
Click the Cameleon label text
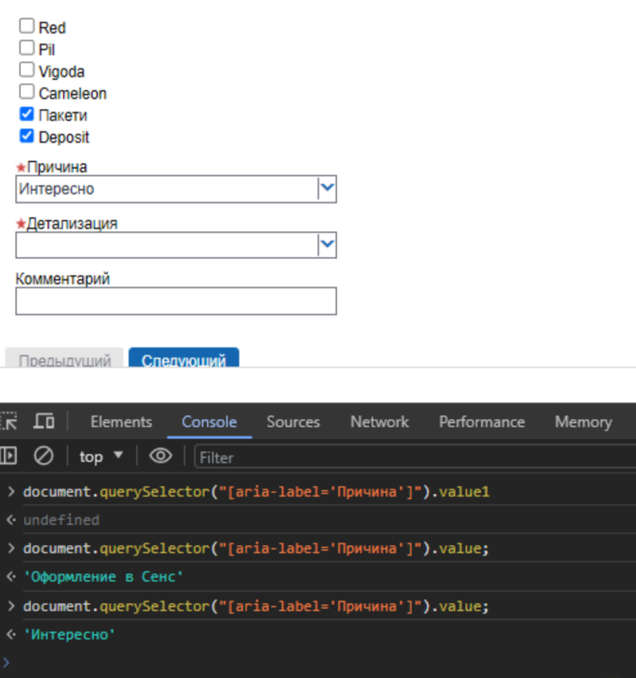click(73, 93)
